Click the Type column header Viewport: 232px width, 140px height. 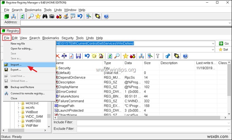(x=113, y=63)
